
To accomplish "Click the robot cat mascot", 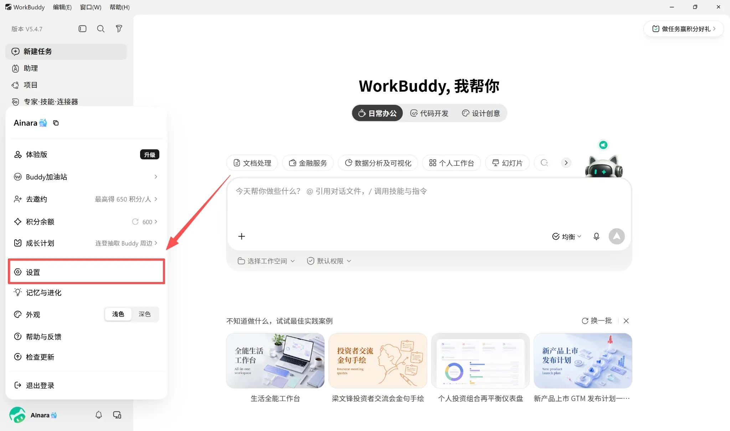I will tap(604, 166).
